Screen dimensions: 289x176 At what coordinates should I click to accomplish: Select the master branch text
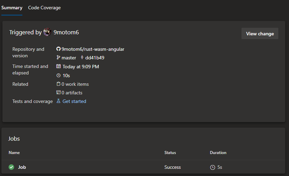click(x=69, y=58)
